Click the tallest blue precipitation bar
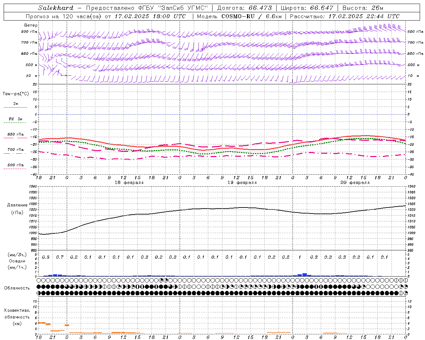Image resolution: width=425 pixels, height=340 pixels. click(x=304, y=275)
